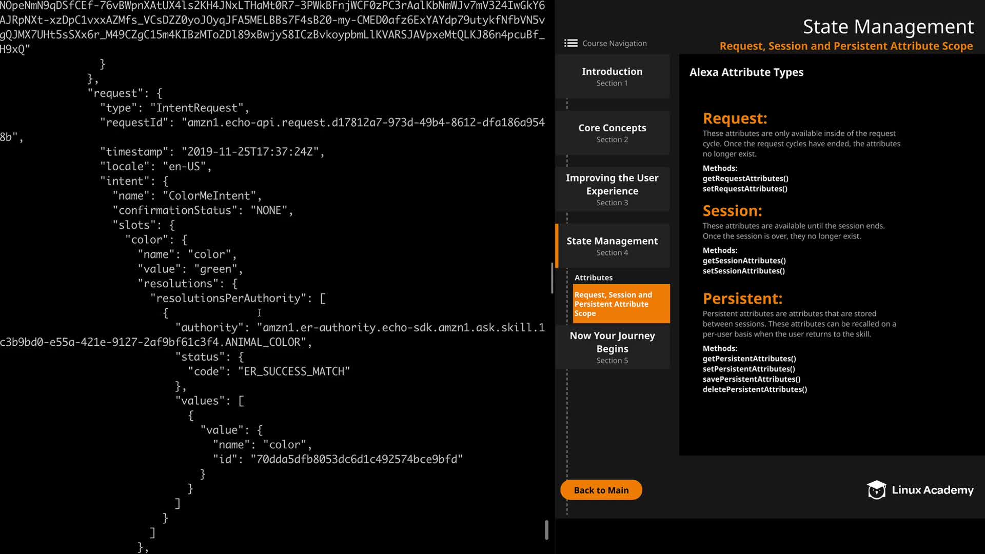Image resolution: width=985 pixels, height=554 pixels.
Task: Click the Course Navigation label
Action: pyautogui.click(x=614, y=43)
